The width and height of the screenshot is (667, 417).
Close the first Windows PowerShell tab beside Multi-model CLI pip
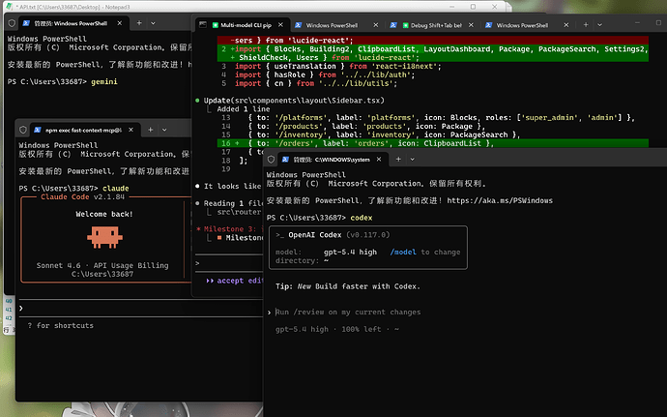pos(376,25)
